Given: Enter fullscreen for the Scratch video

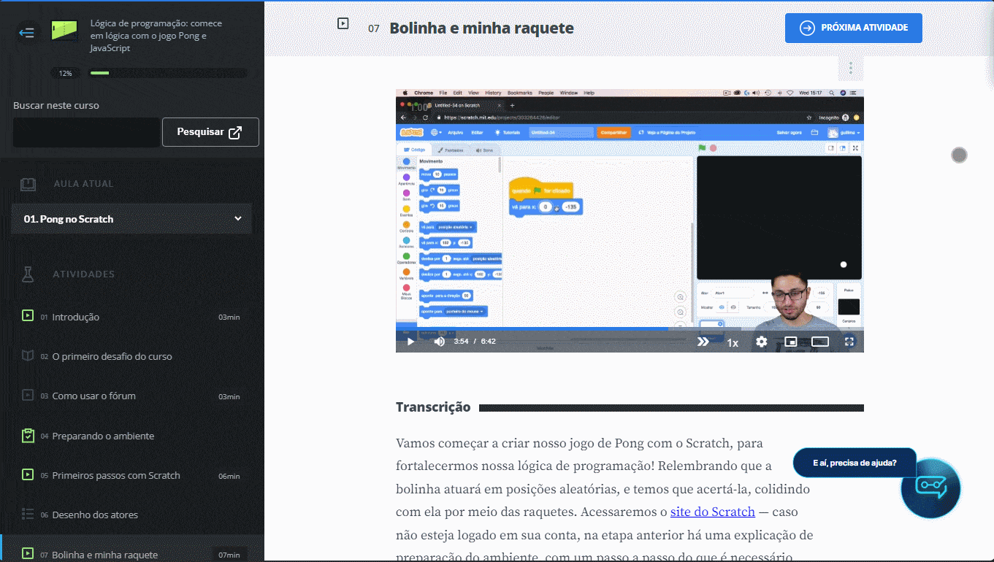Looking at the screenshot, I should 849,341.
